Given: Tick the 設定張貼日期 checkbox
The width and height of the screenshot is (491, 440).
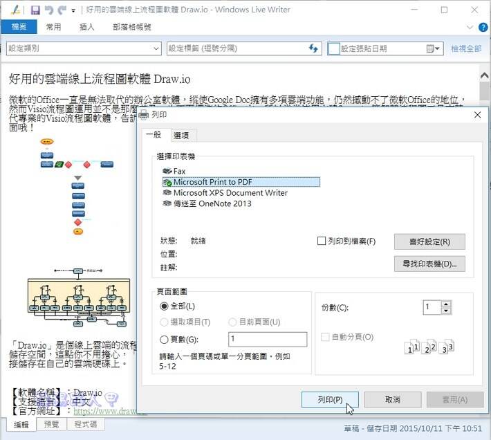Looking at the screenshot, I should [334, 48].
